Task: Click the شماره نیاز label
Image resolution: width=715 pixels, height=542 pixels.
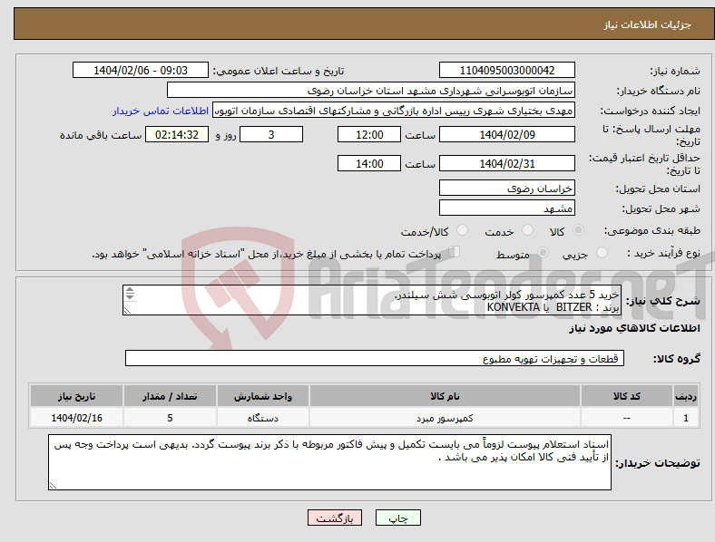Action: [675, 71]
